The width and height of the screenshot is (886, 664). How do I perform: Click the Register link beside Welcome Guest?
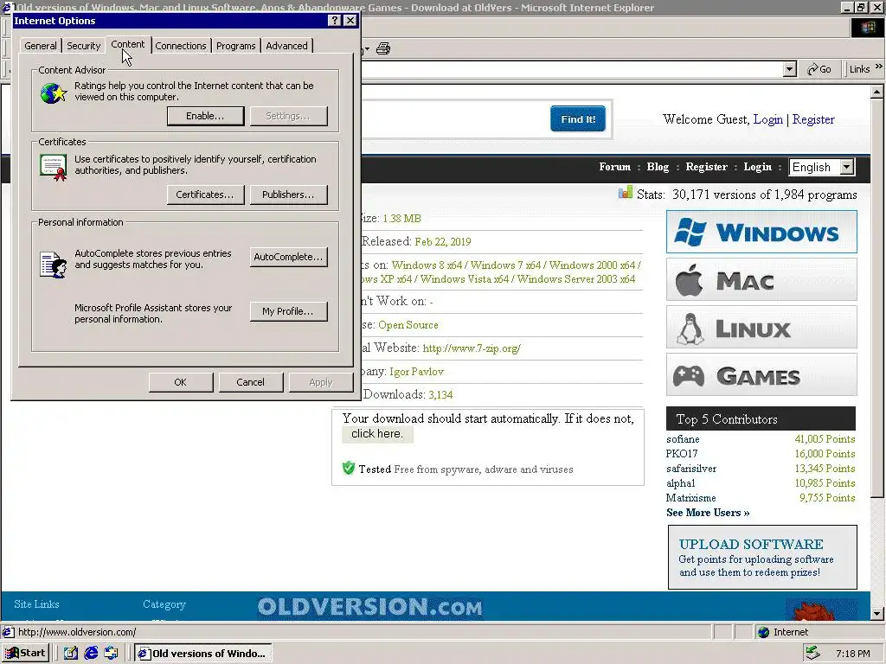[813, 119]
